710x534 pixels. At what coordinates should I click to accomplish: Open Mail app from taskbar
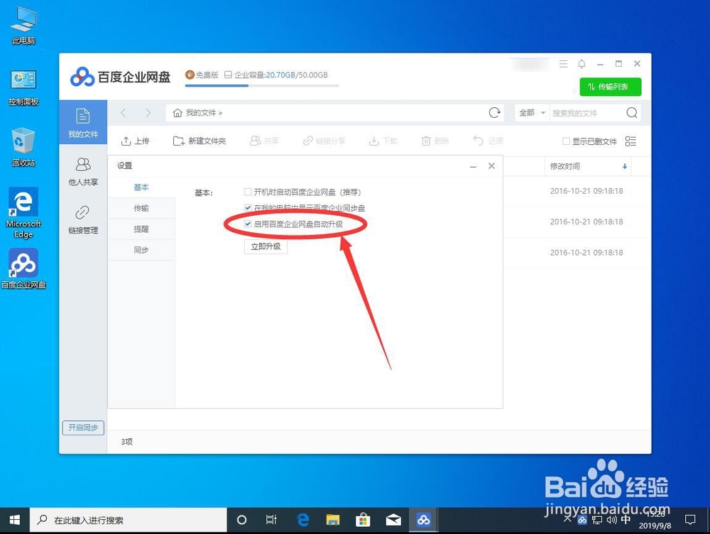(x=393, y=520)
